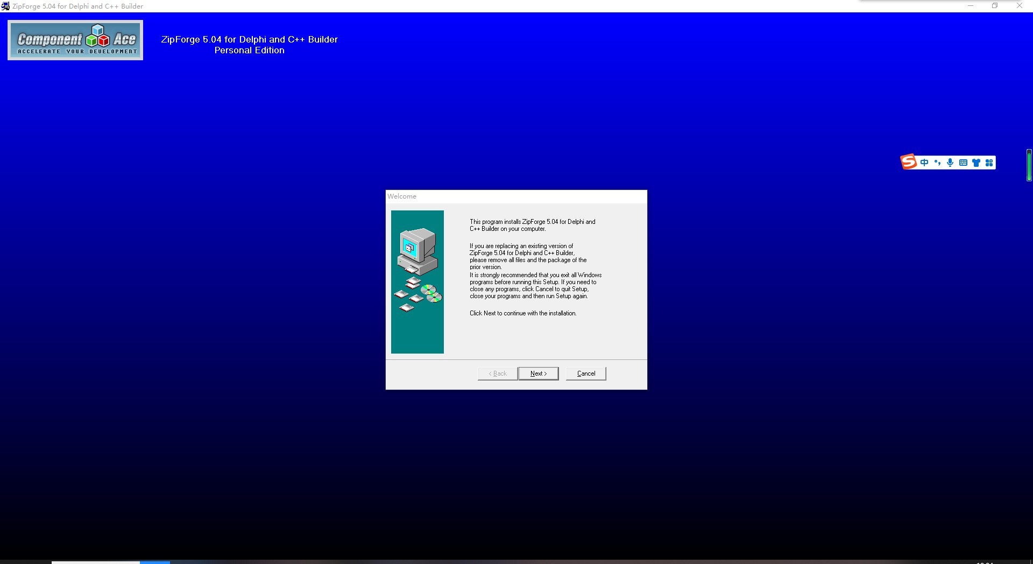Viewport: 1033px width, 564px height.
Task: Click the ComponentAce logo banner
Action: tap(75, 40)
